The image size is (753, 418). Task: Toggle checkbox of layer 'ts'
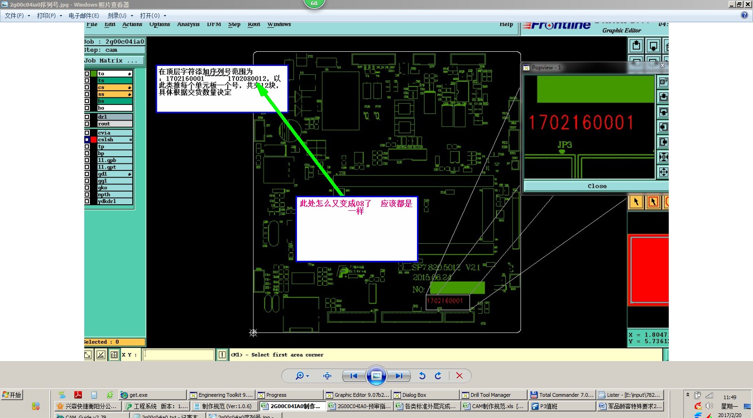tap(87, 80)
